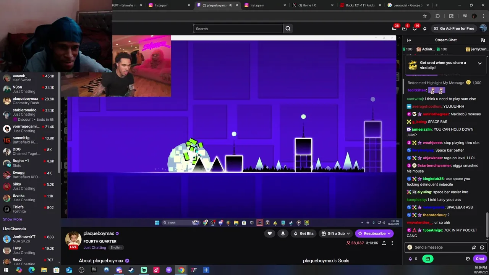This screenshot has height=275, width=489.
Task: Open chat settings gear
Action: 468,259
